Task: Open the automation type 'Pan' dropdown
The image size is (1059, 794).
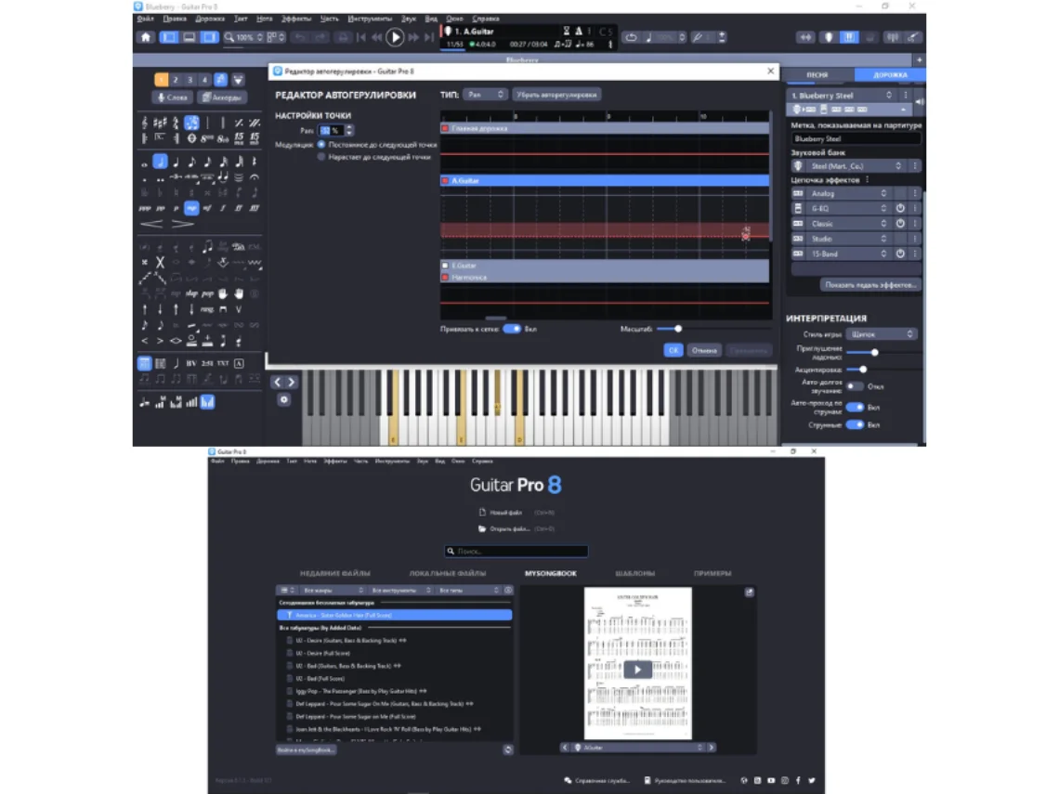Action: [485, 95]
